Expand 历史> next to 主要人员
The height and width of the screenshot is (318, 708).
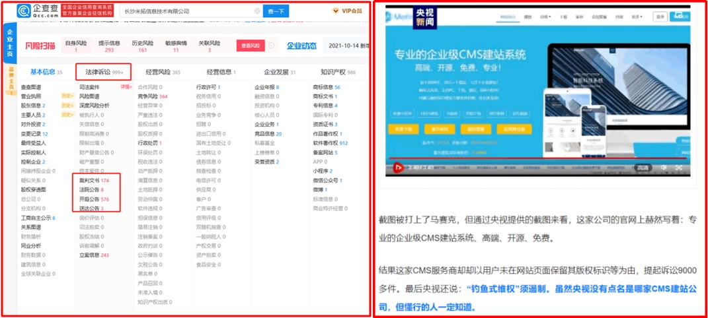[67, 115]
